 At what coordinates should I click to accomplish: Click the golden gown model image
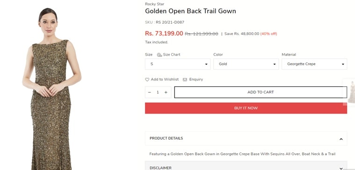click(51, 88)
